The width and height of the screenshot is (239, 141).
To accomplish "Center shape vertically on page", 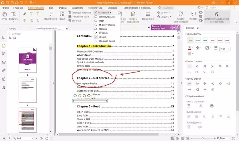I will click(189, 106).
